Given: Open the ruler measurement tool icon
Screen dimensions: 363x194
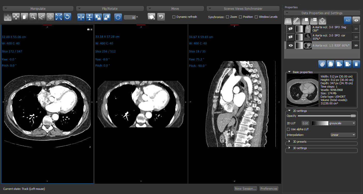Looking at the screenshot, I should (297, 20).
